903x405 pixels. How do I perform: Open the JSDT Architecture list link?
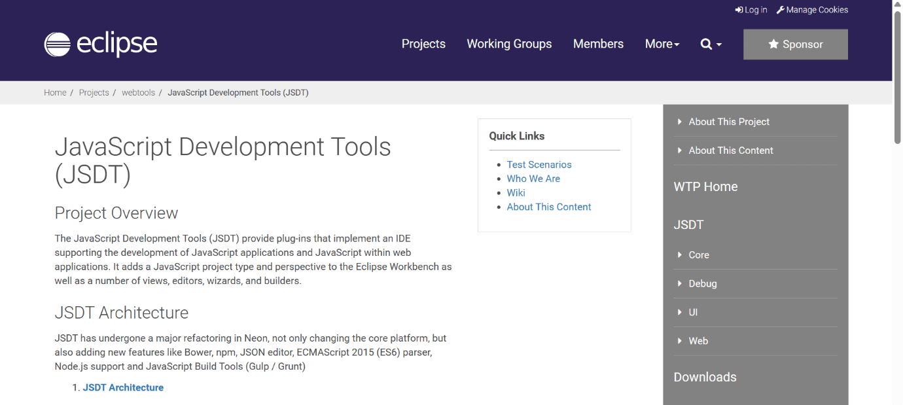(x=123, y=387)
